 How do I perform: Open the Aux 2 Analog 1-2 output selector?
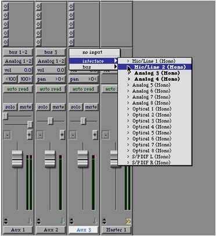pos(51,61)
